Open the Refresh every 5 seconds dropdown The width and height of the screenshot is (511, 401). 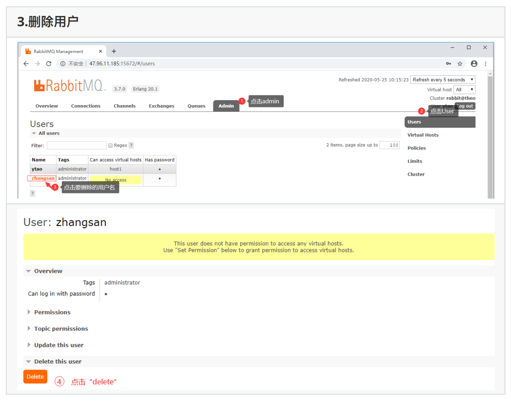click(443, 80)
